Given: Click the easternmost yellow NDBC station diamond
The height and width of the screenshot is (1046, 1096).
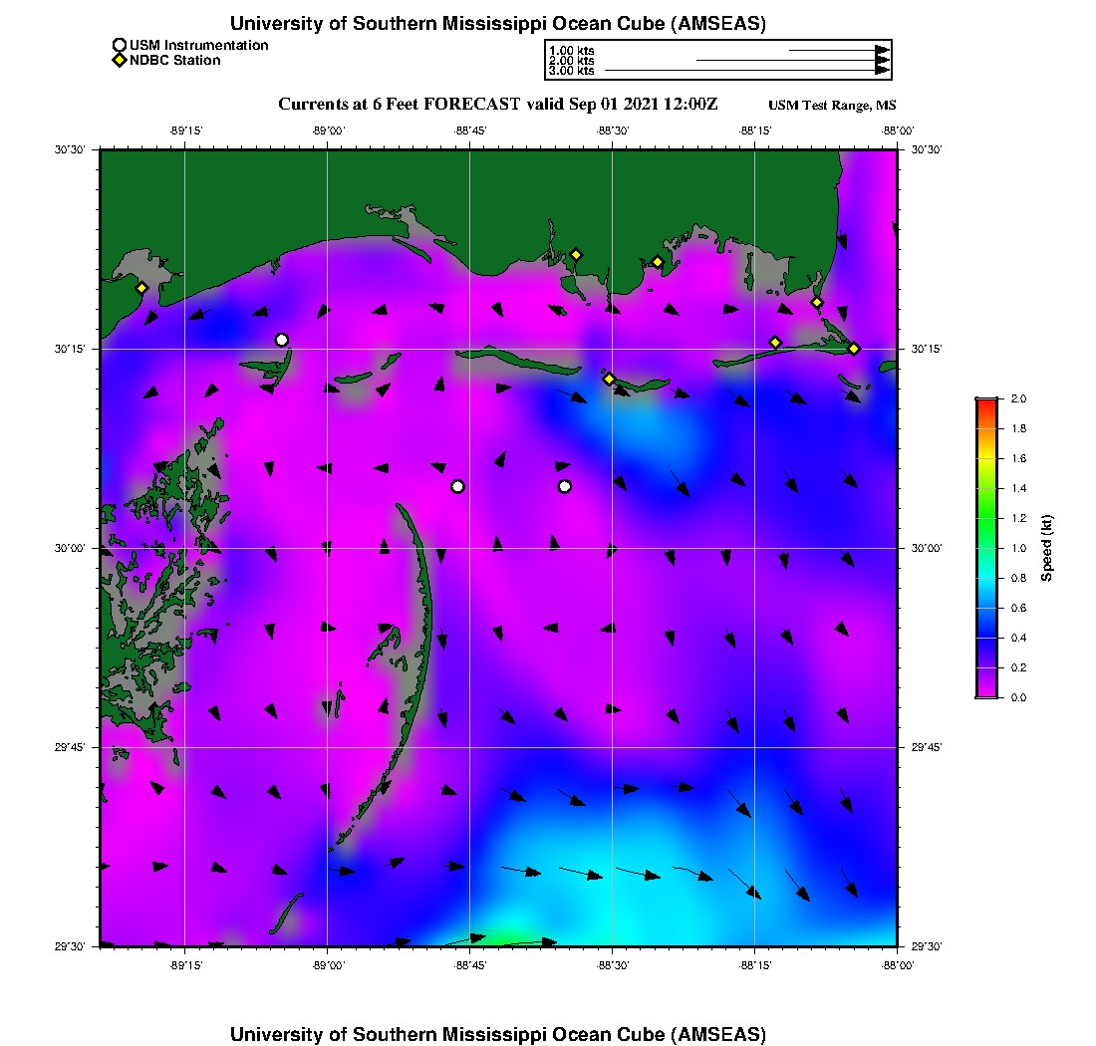Looking at the screenshot, I should [854, 348].
